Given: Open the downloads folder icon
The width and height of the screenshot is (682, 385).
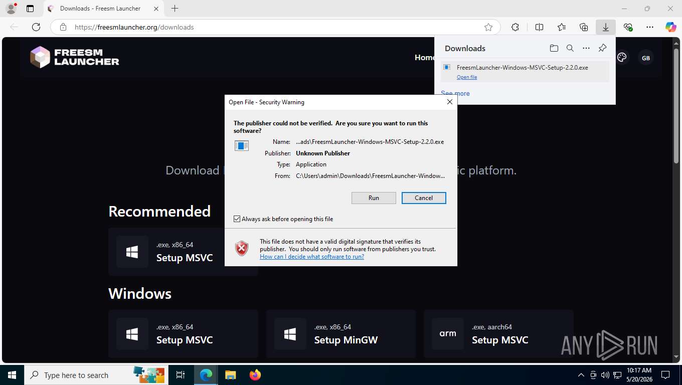Looking at the screenshot, I should click(554, 48).
